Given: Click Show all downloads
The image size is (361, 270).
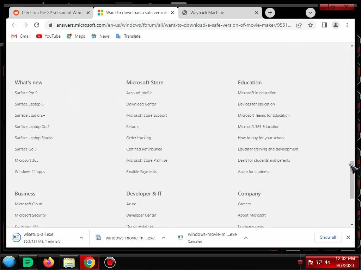Looking at the screenshot, I should pyautogui.click(x=328, y=237).
